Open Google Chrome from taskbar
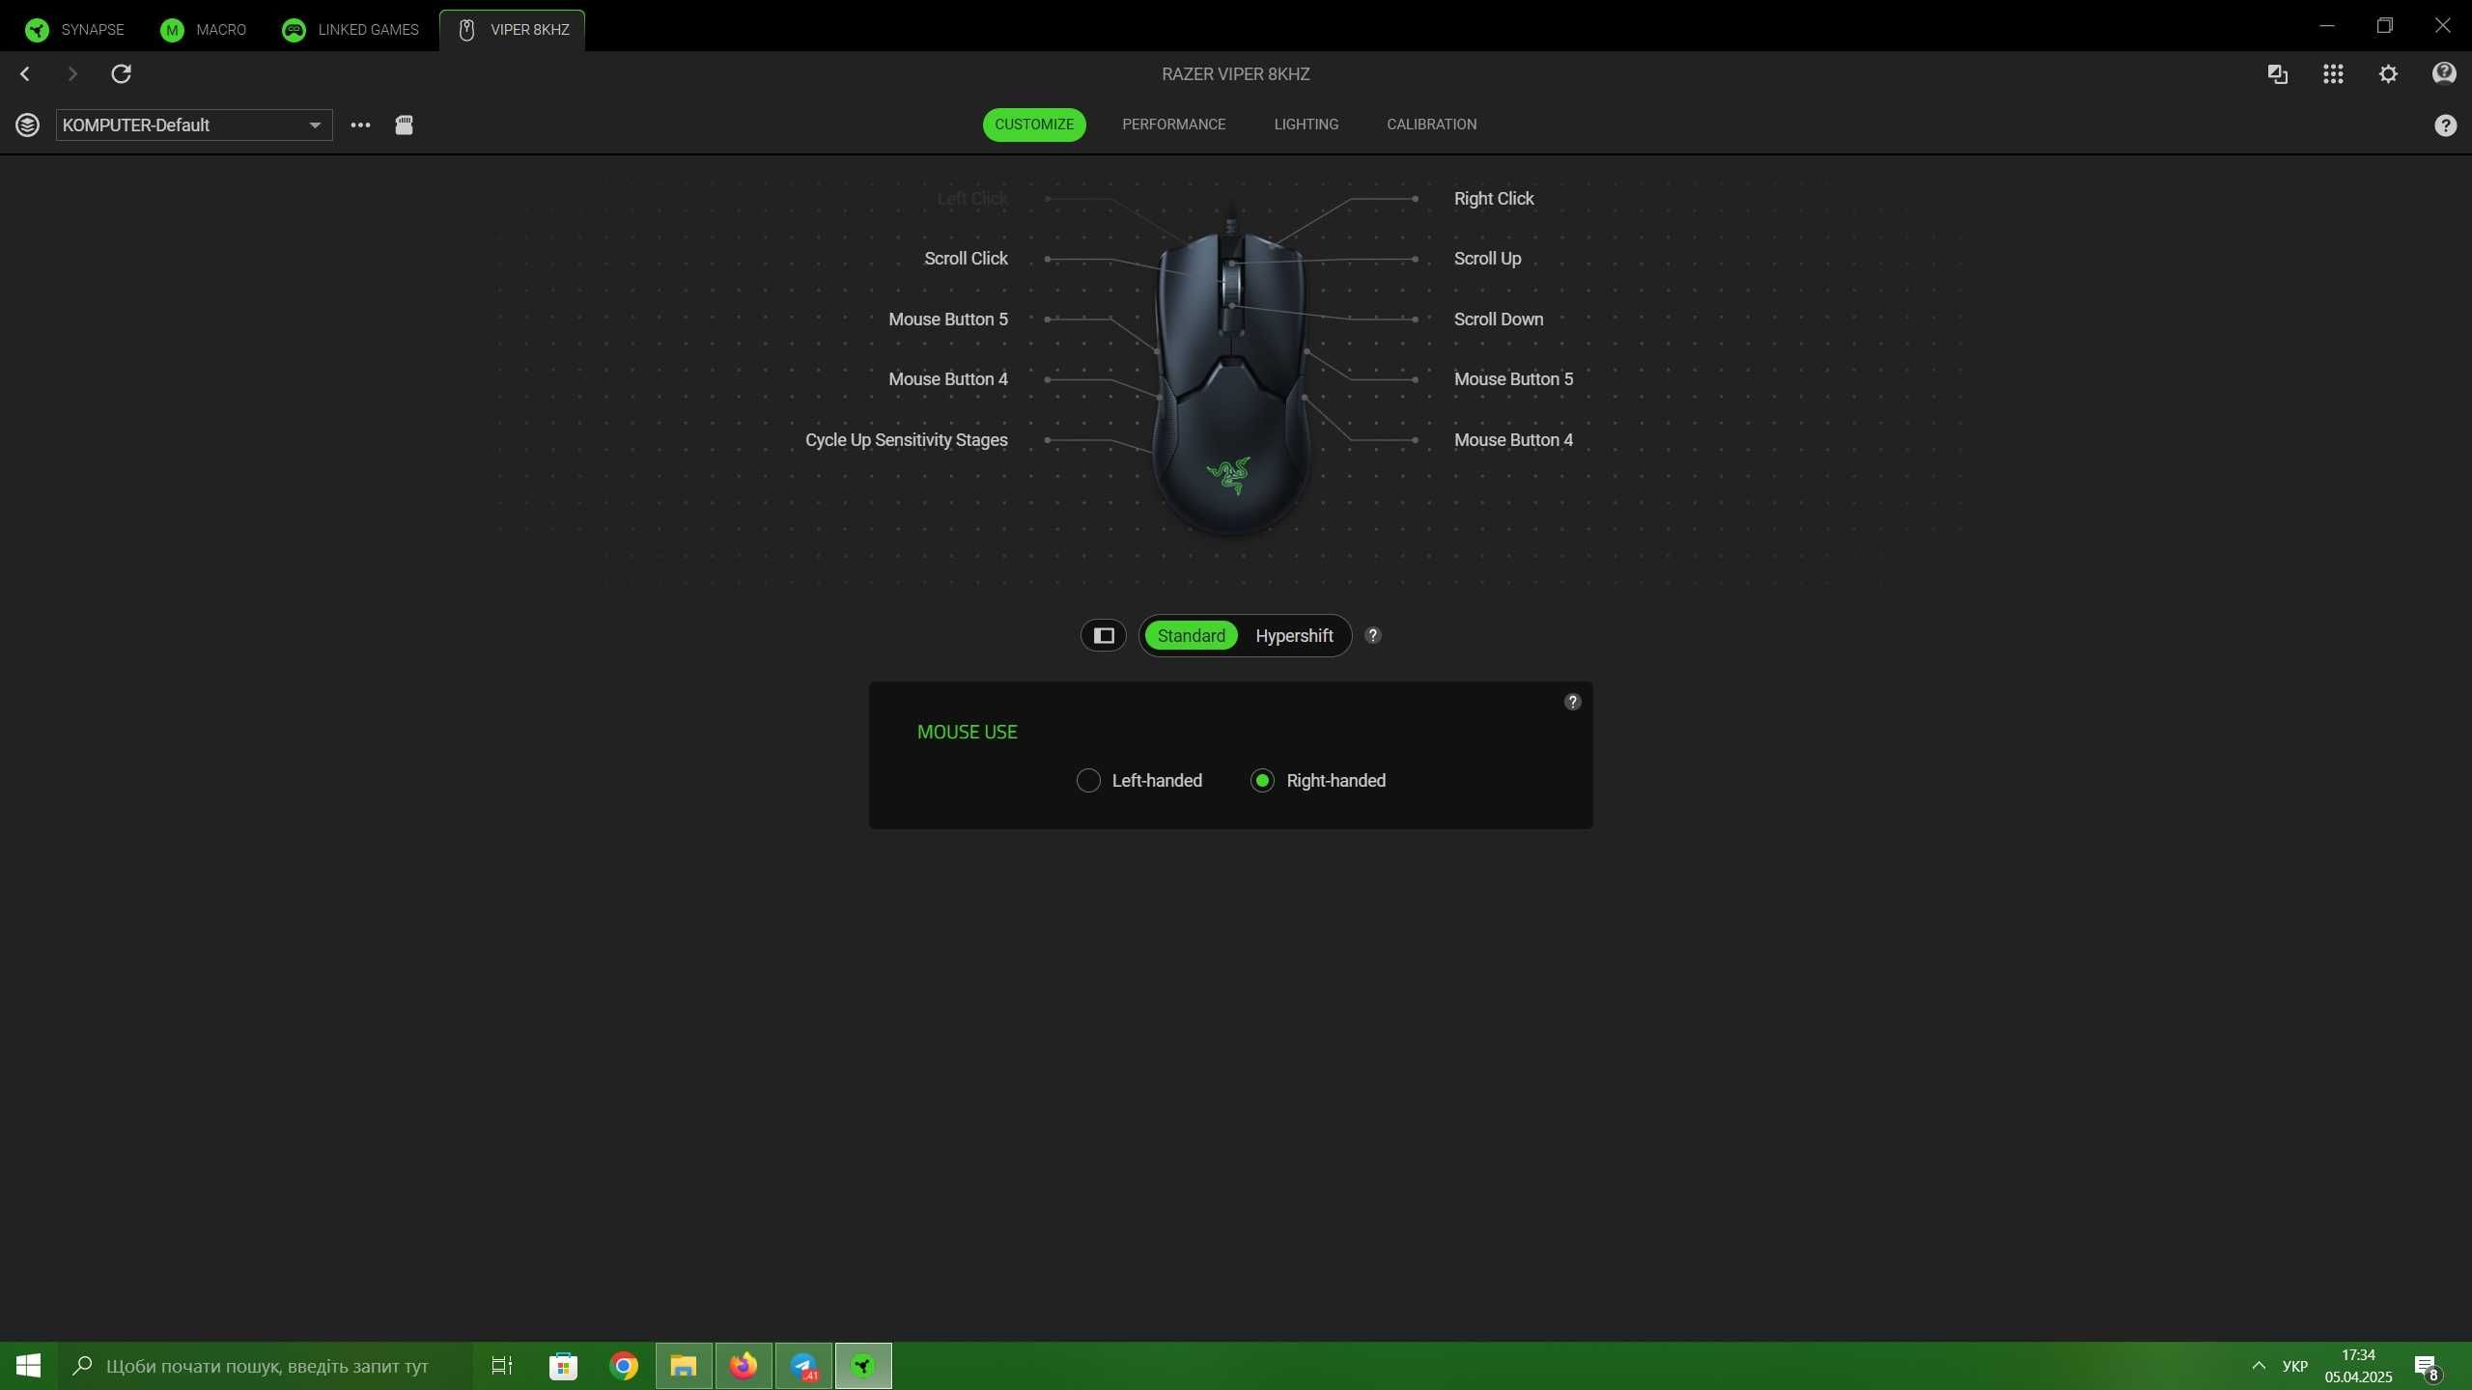 click(624, 1366)
